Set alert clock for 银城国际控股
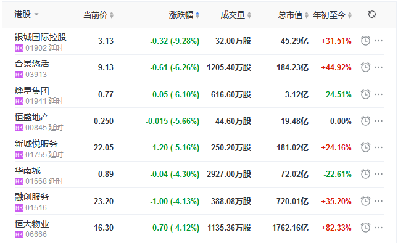The width and height of the screenshot is (398, 243). 365,41
